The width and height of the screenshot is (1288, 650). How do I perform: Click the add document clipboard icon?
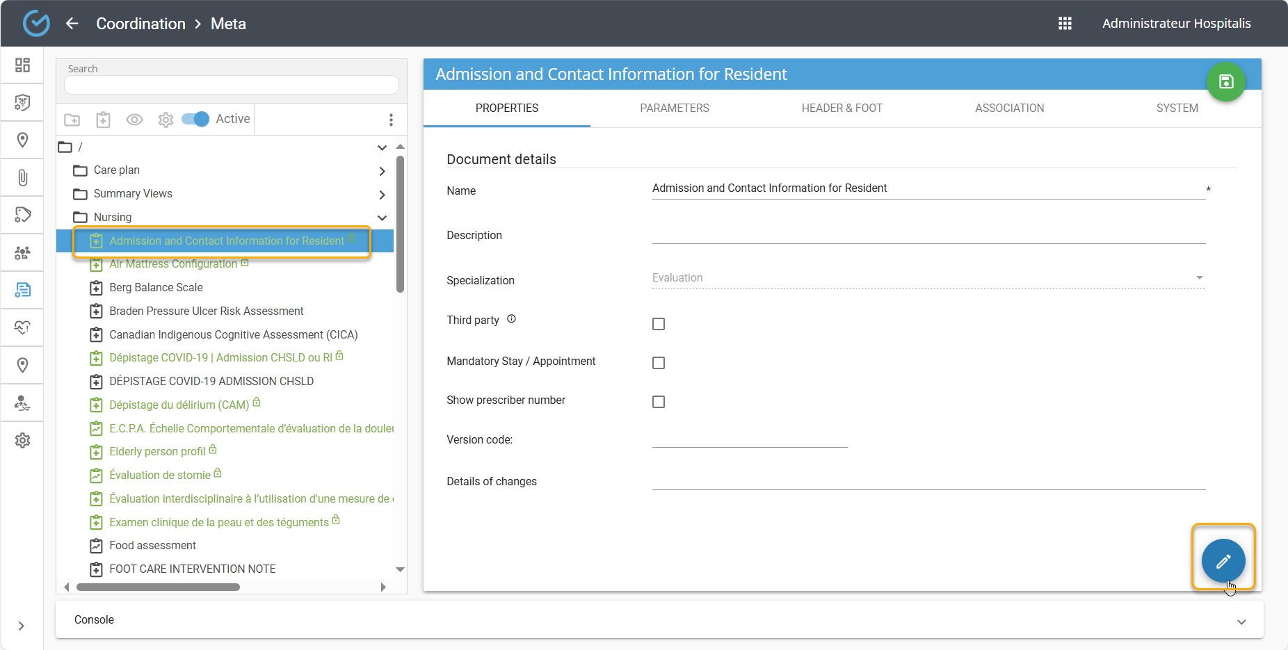[x=103, y=120]
